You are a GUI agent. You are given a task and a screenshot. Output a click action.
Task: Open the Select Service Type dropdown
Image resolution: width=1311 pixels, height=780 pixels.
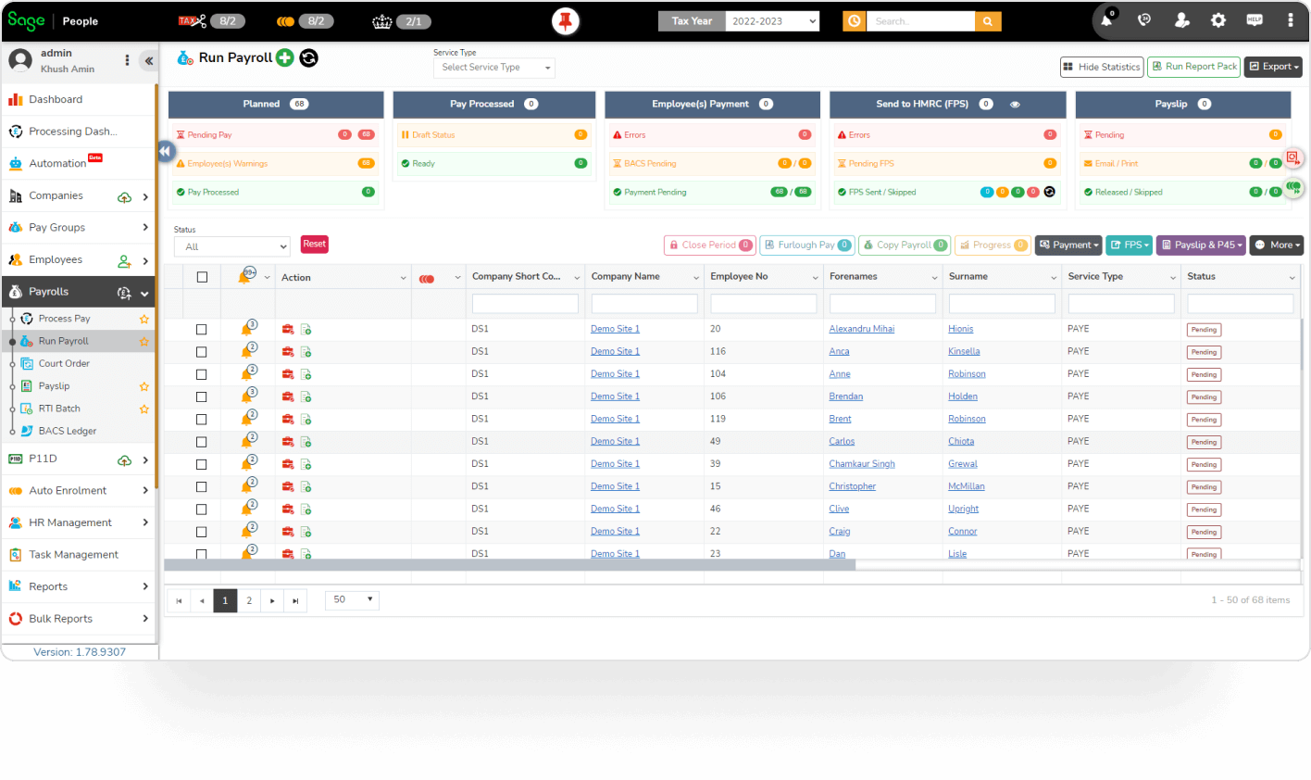[493, 67]
